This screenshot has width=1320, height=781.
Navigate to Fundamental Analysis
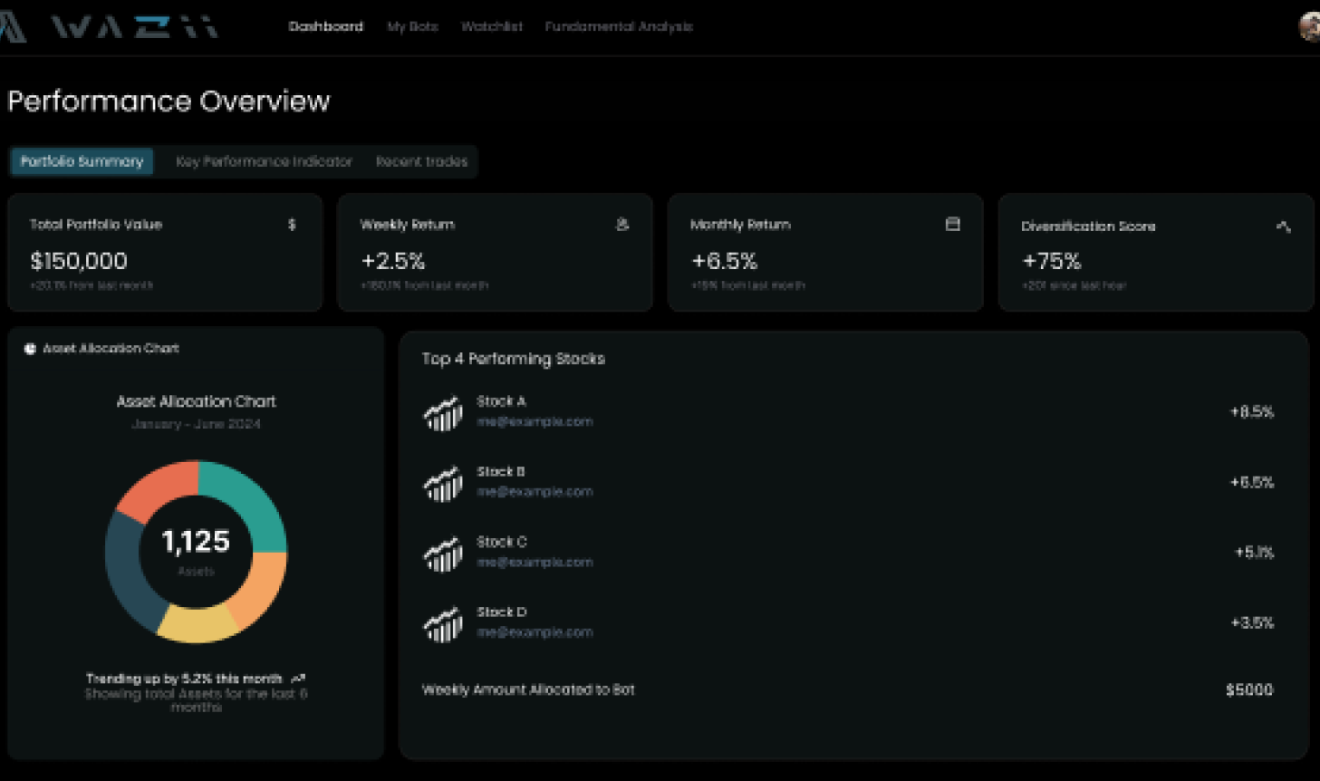pos(619,26)
